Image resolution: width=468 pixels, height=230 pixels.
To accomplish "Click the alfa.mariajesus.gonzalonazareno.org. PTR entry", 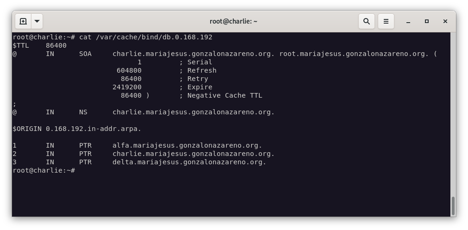I will click(187, 145).
